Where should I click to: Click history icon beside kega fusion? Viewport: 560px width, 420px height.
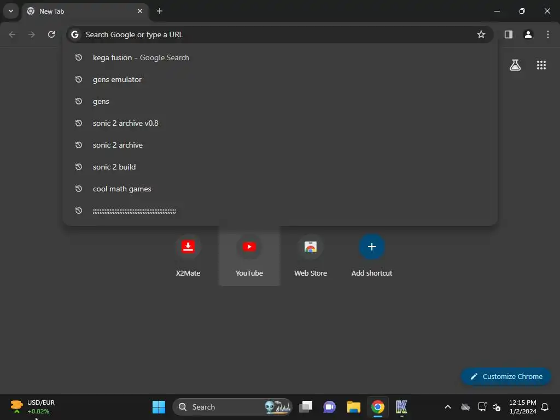79,57
